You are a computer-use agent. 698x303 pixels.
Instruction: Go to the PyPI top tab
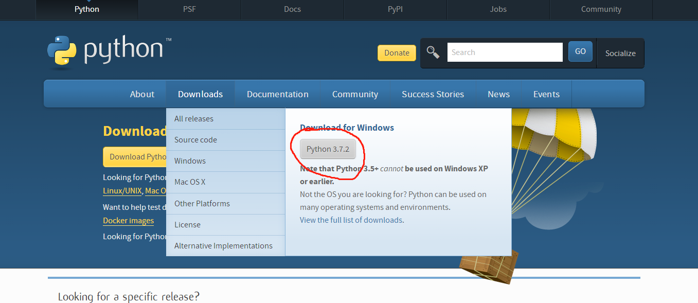[396, 9]
